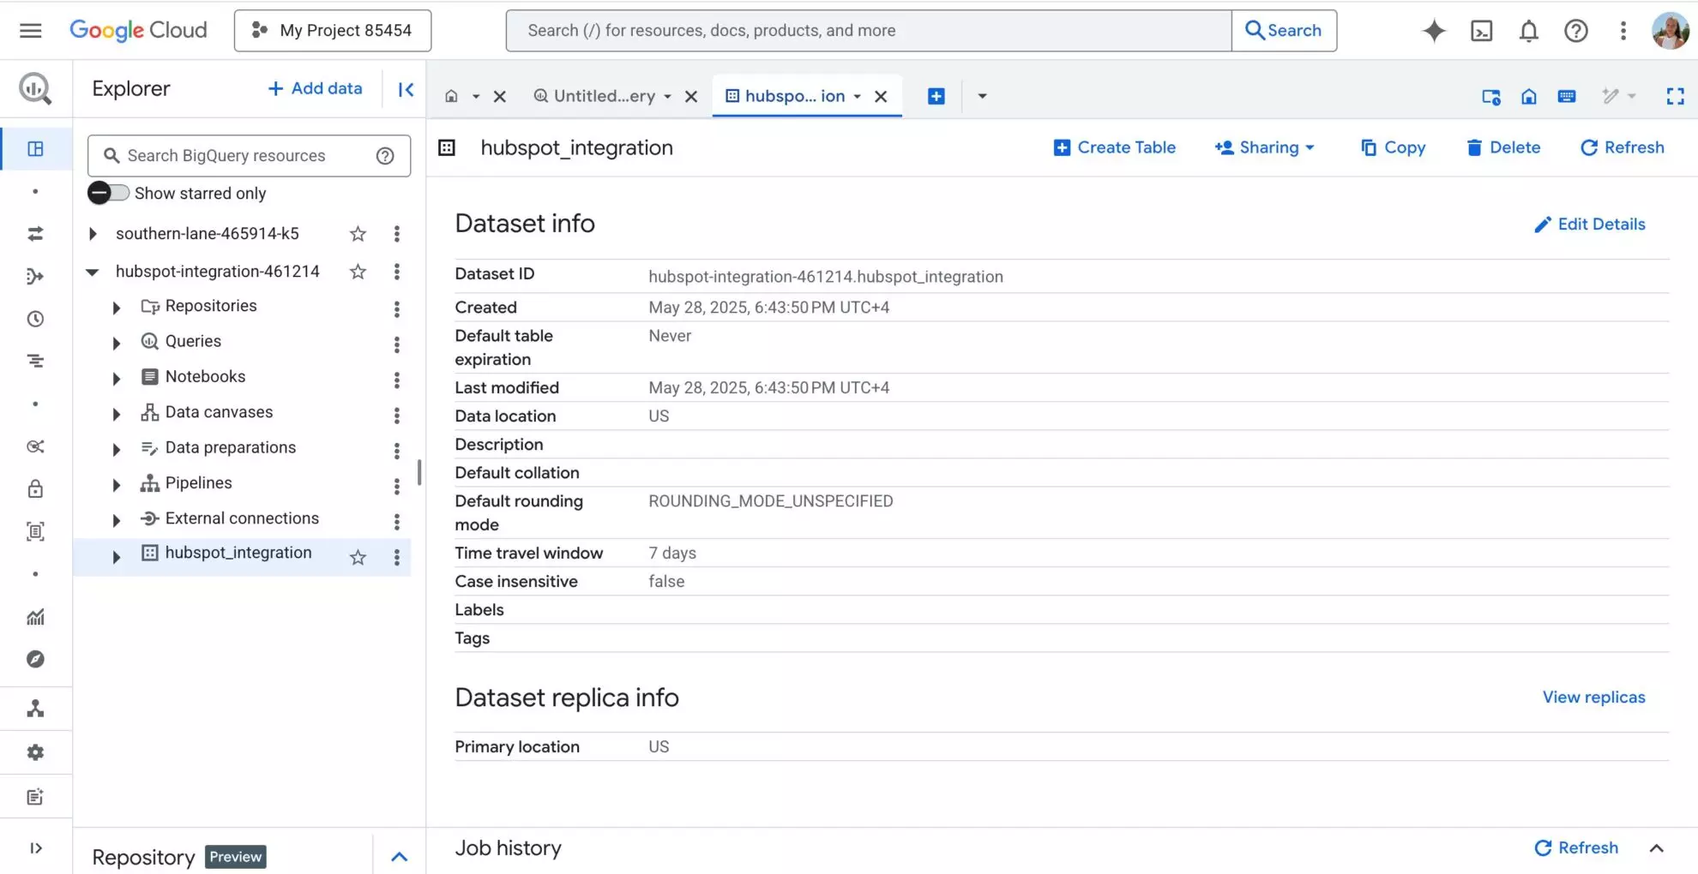Open the home tab
The height and width of the screenshot is (874, 1698).
click(x=451, y=96)
